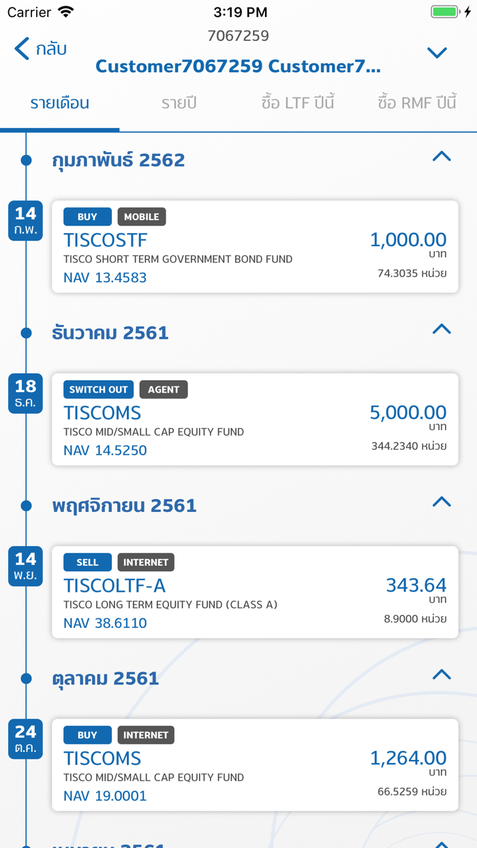Click the BUY badge on the TISCOSTF transaction
This screenshot has width=477, height=848.
(x=87, y=217)
